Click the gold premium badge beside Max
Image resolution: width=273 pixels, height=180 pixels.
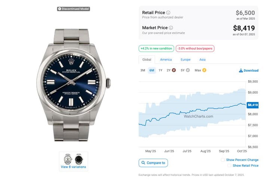(x=204, y=70)
